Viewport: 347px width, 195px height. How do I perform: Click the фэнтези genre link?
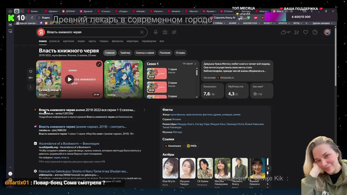click(x=207, y=115)
